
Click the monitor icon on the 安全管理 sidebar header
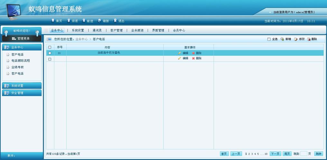(7, 93)
